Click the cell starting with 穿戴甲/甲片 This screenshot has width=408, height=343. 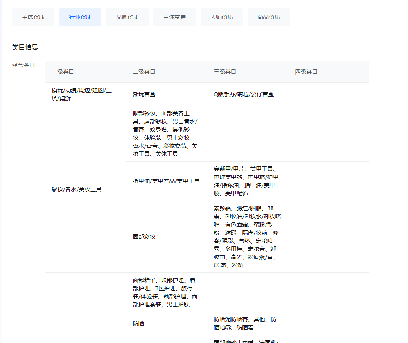(246, 181)
